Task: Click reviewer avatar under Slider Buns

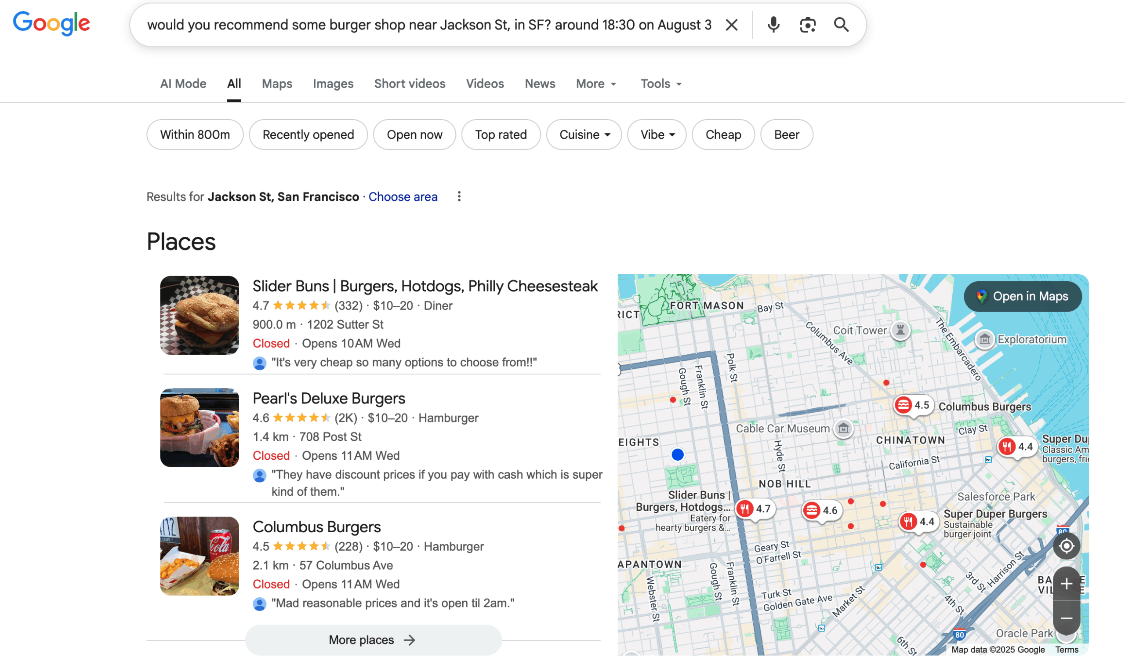Action: pos(259,363)
